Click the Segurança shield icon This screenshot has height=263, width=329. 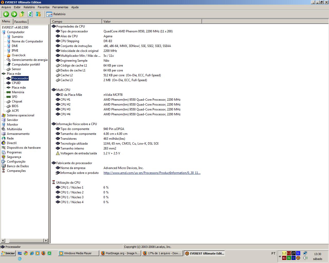tap(4, 157)
